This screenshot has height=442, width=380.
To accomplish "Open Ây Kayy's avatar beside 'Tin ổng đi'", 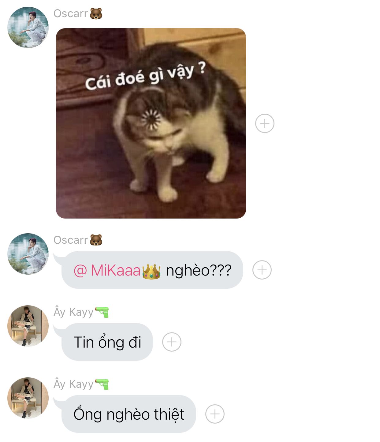I will click(28, 326).
